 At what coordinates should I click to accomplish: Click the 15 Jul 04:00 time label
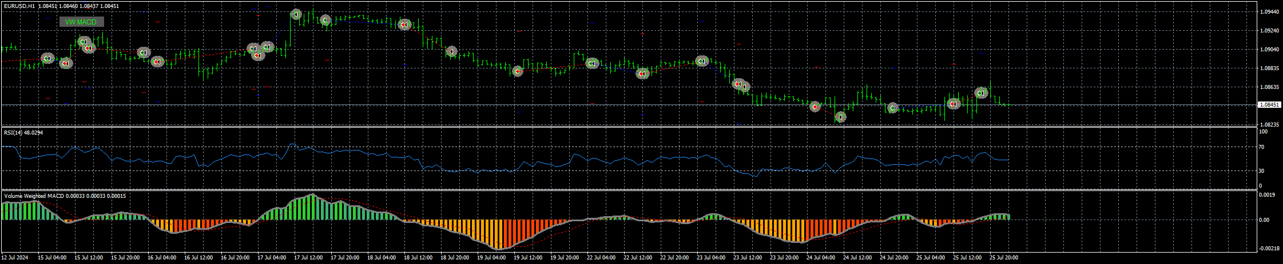52,258
